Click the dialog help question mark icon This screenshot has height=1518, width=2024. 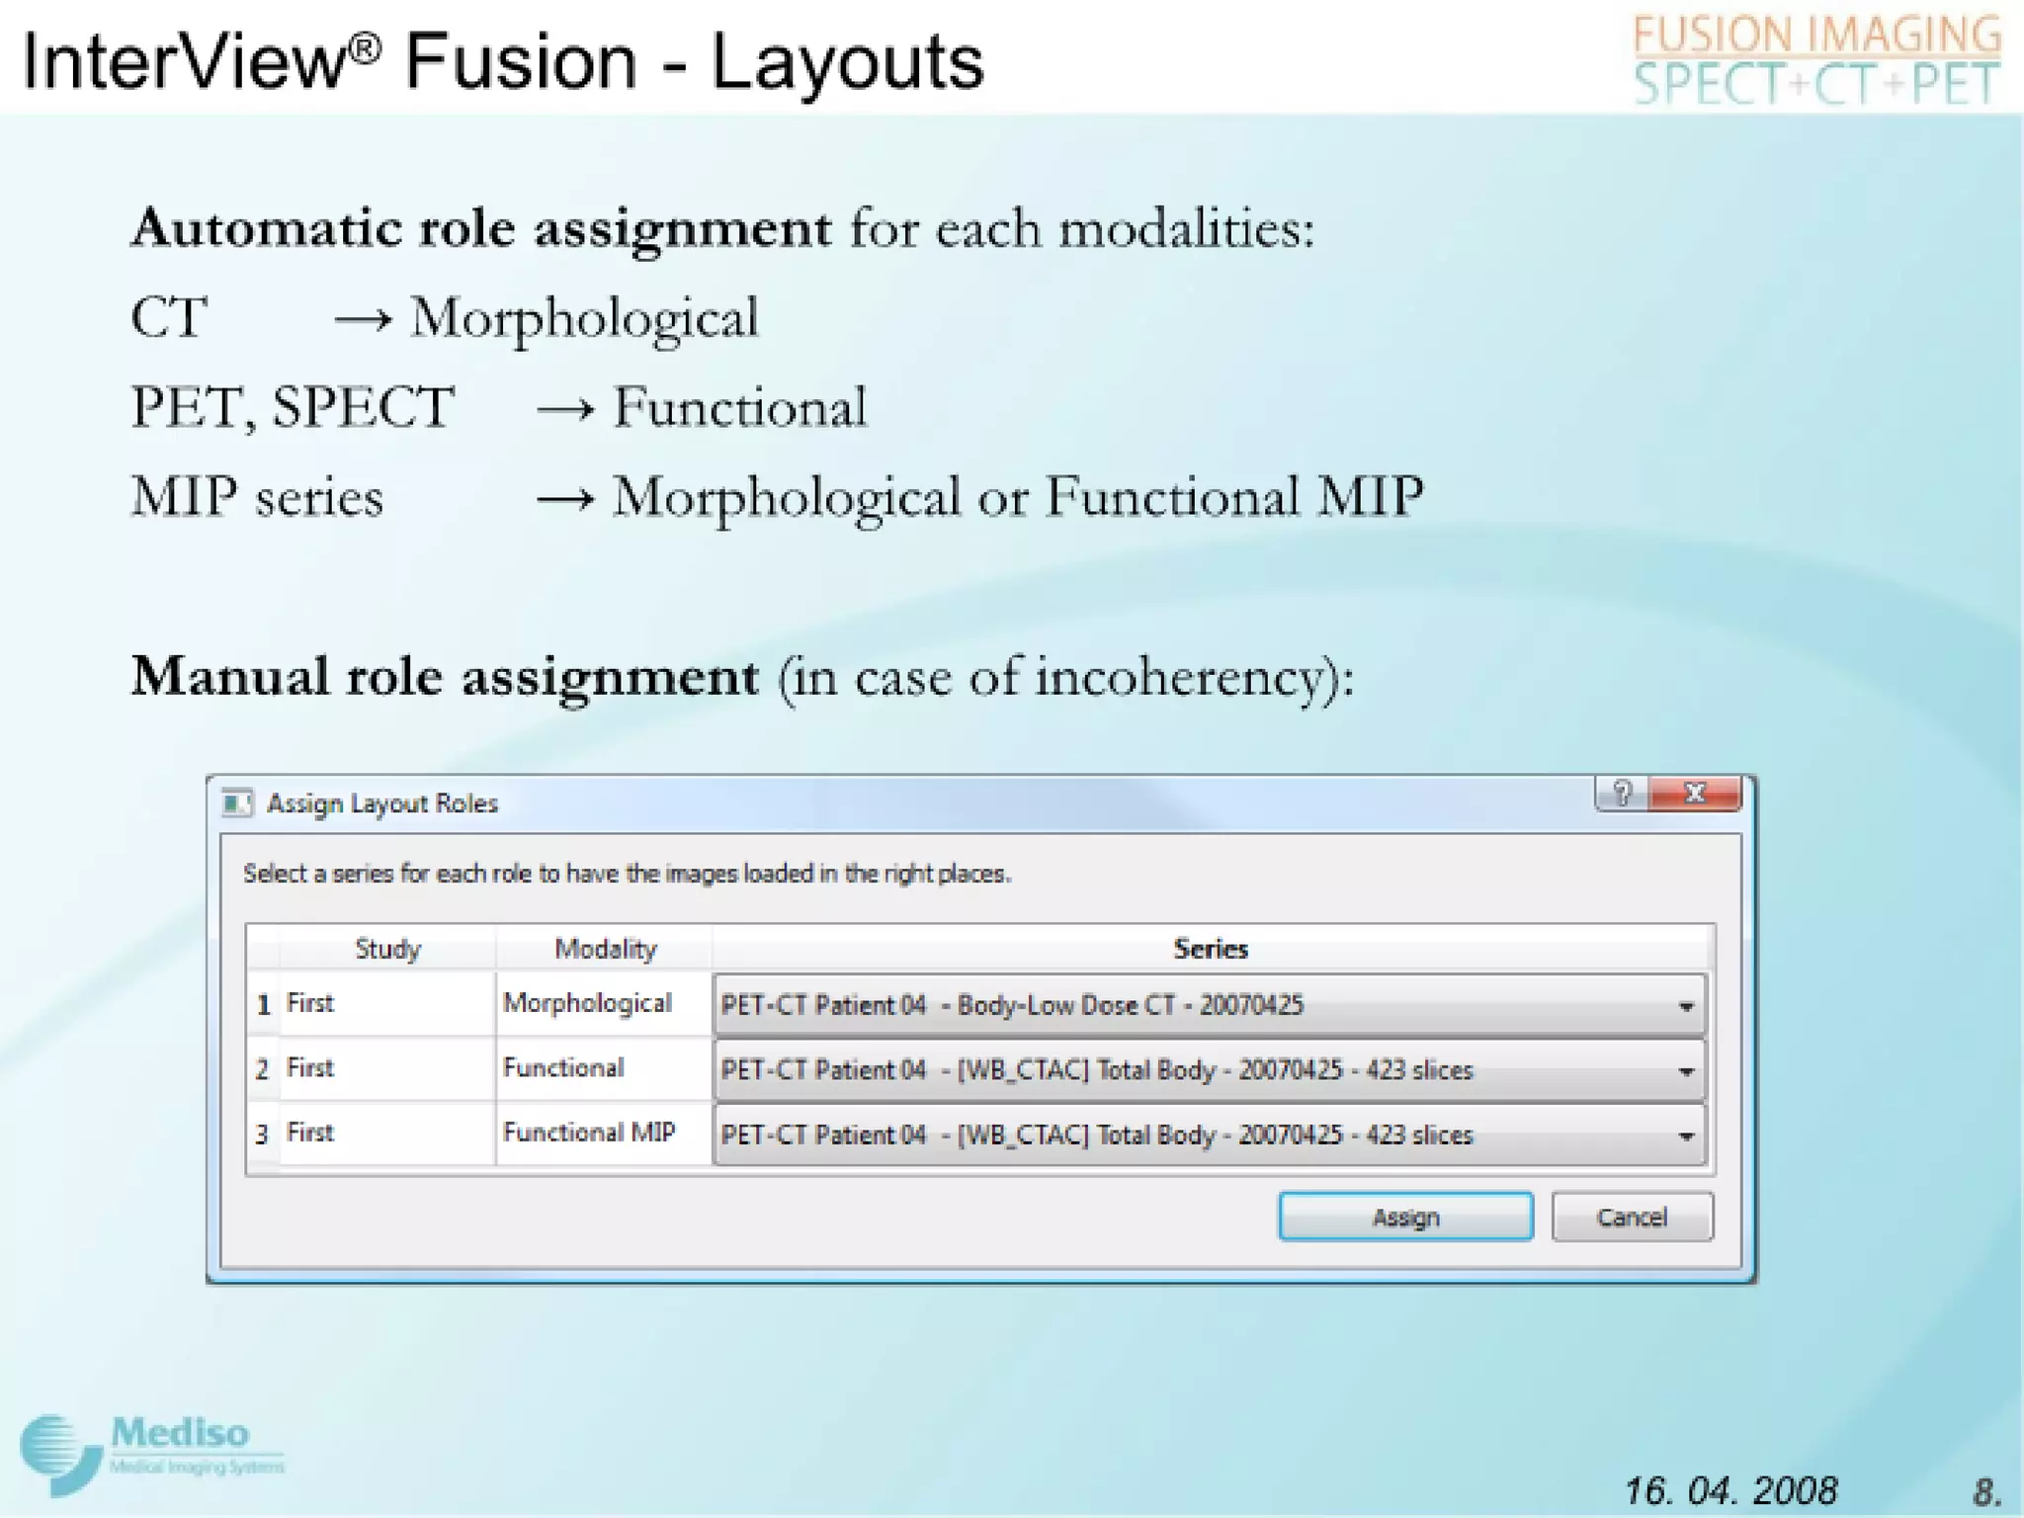click(1622, 793)
